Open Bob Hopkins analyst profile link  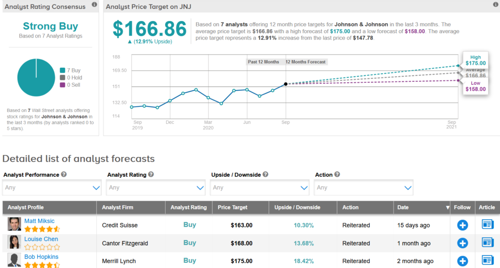pos(41,257)
